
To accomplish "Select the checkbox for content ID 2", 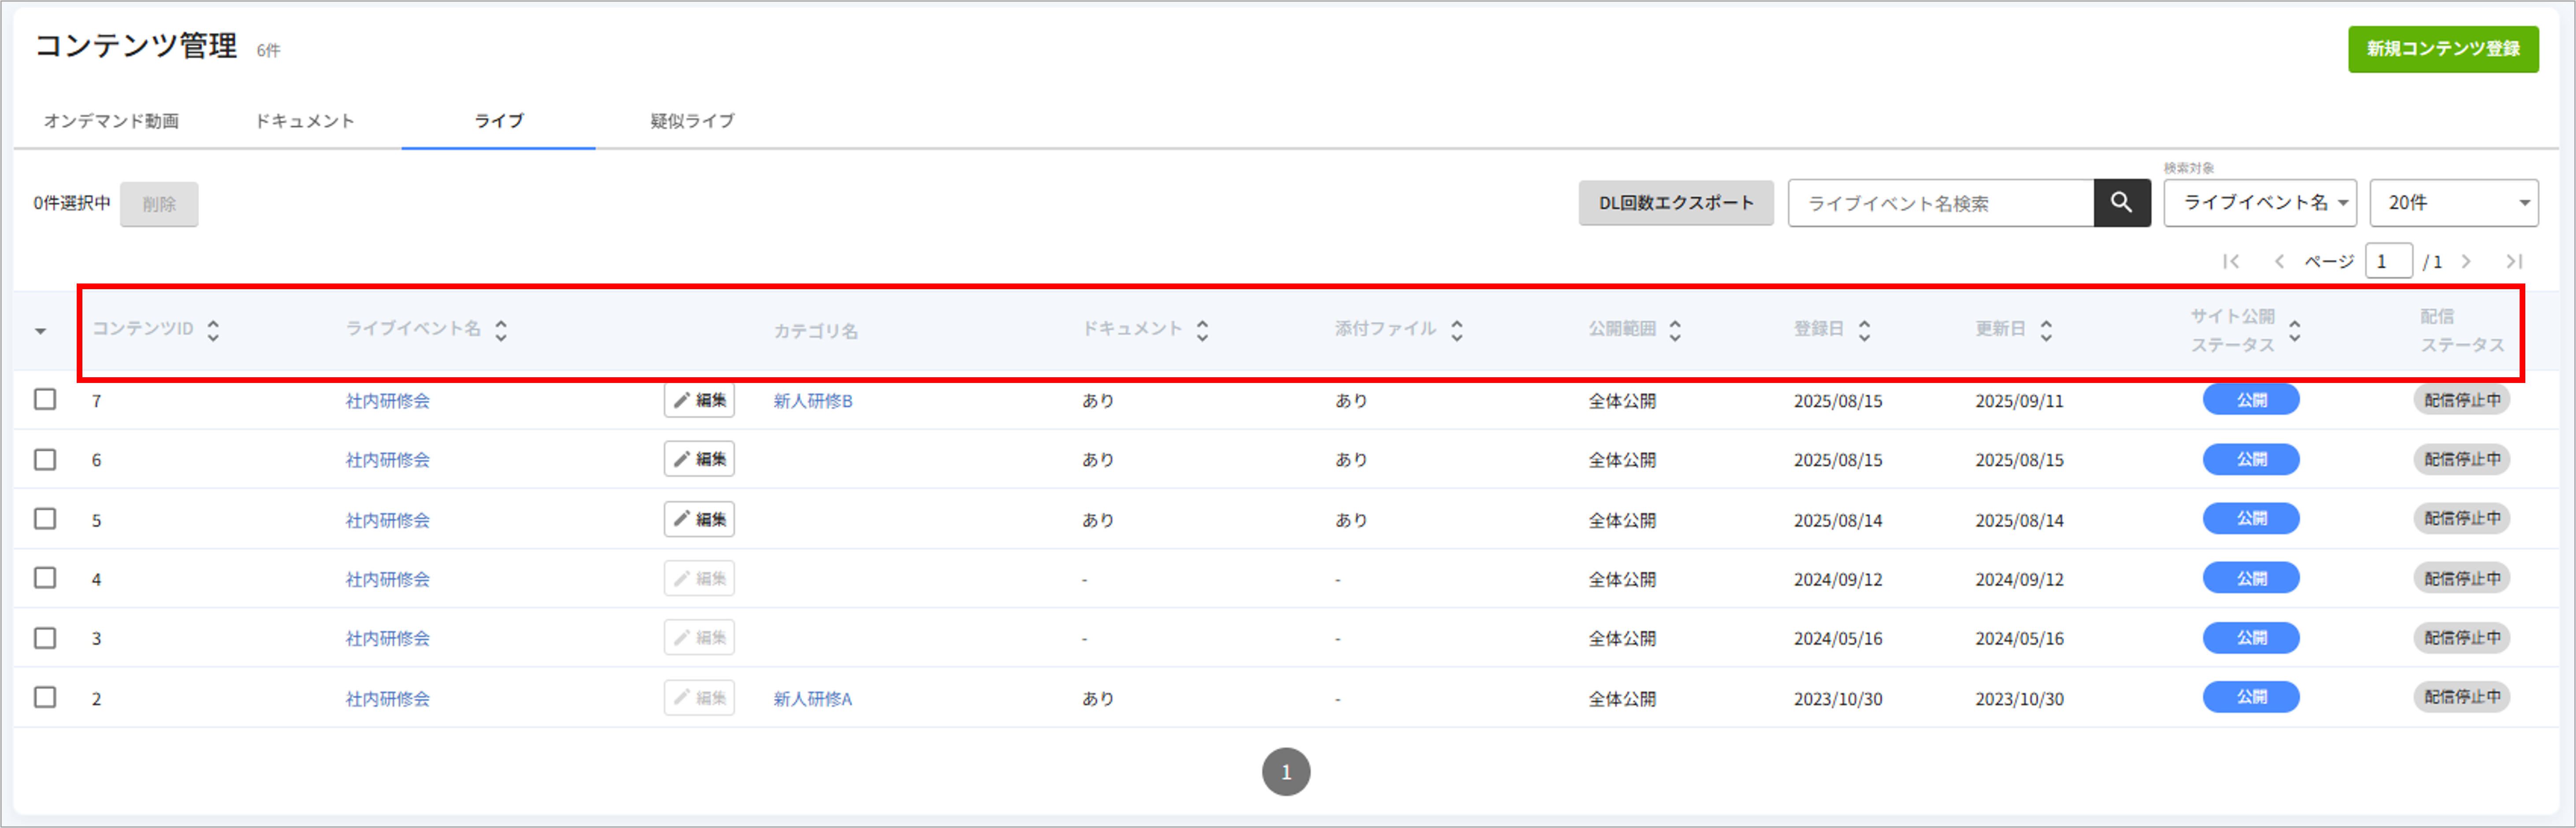I will (x=45, y=697).
